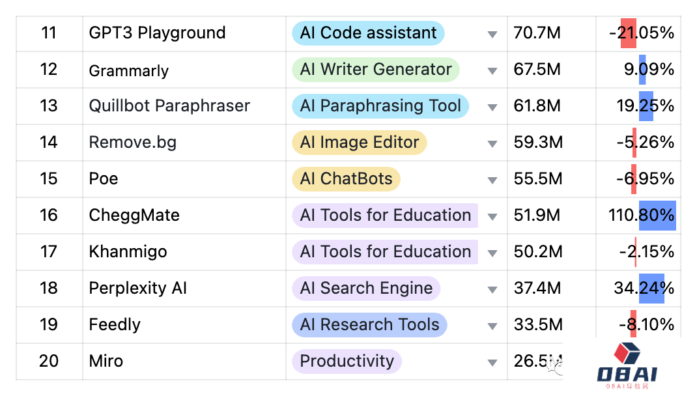
Task: Click the AI Search Engine tag
Action: [365, 289]
